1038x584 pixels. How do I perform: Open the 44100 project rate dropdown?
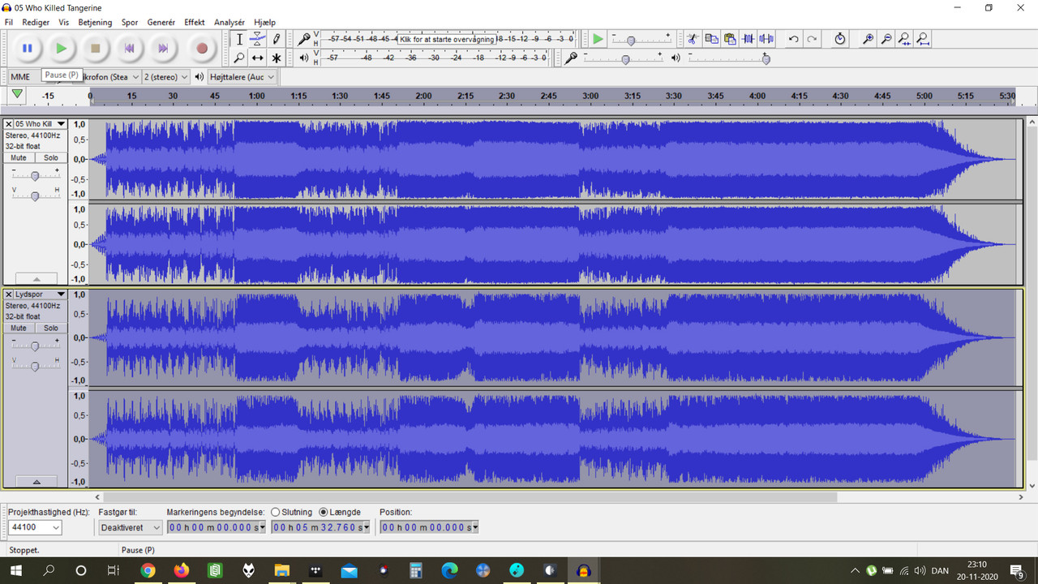pos(35,527)
